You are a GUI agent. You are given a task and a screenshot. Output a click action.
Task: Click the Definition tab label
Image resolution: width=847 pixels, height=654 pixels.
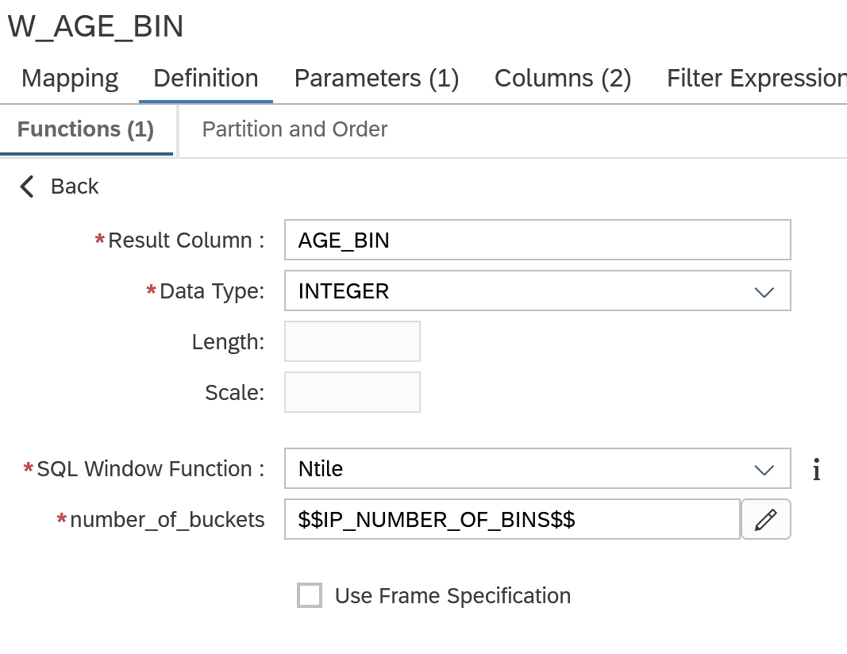click(206, 78)
